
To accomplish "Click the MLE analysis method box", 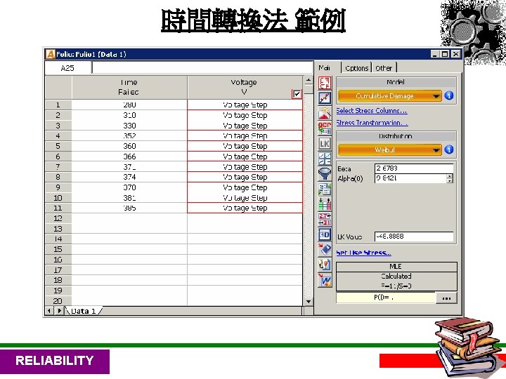I will pos(396,267).
